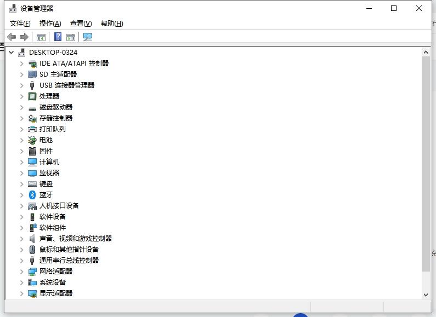The width and height of the screenshot is (436, 317).
Task: Click the 鼠标和其他指针设备 mouse icon
Action: pos(32,250)
